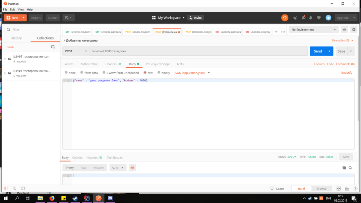
Task: Open keyboard shortcuts icon in status bar
Action: (347, 189)
